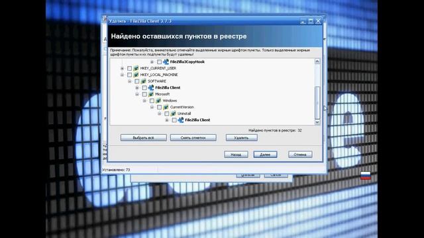Select the Microsoft label
This screenshot has height=238, width=424.
[x=162, y=94]
